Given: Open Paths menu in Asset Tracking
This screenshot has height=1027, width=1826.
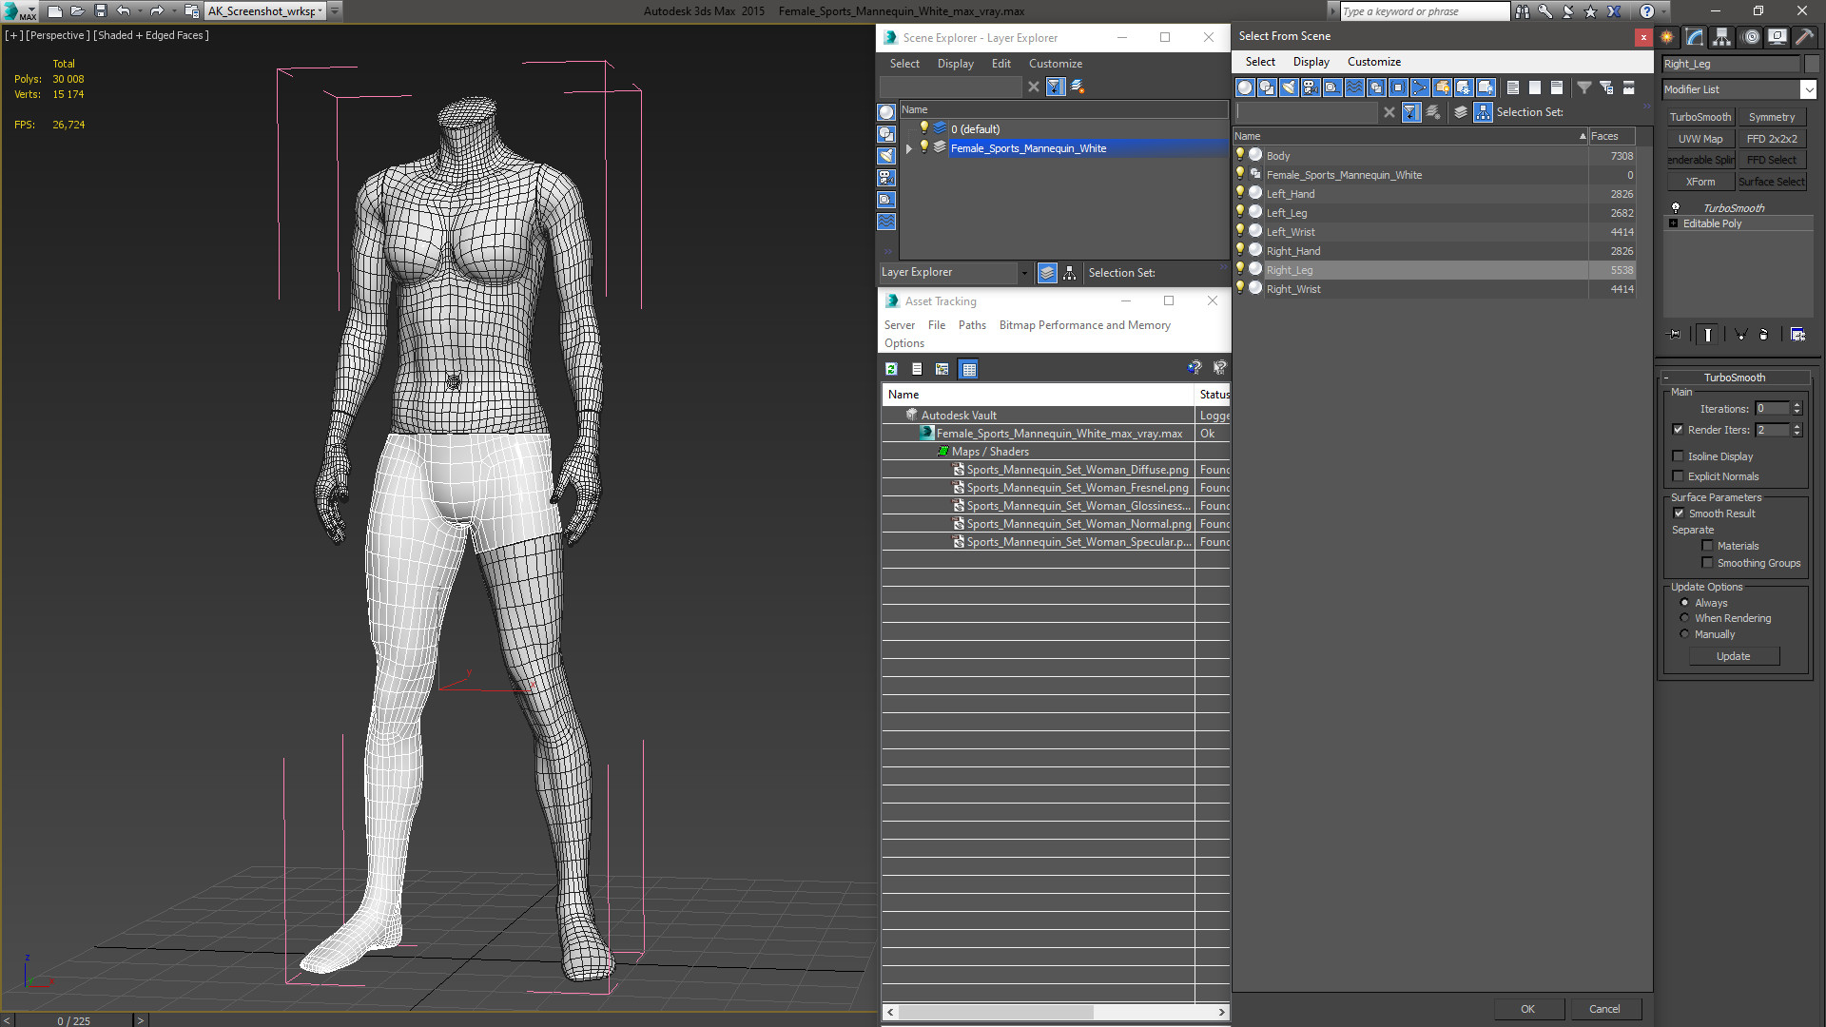Looking at the screenshot, I should pyautogui.click(x=972, y=325).
